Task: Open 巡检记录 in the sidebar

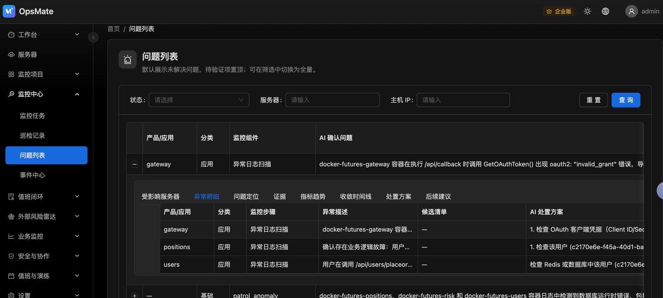Action: pyautogui.click(x=46, y=136)
